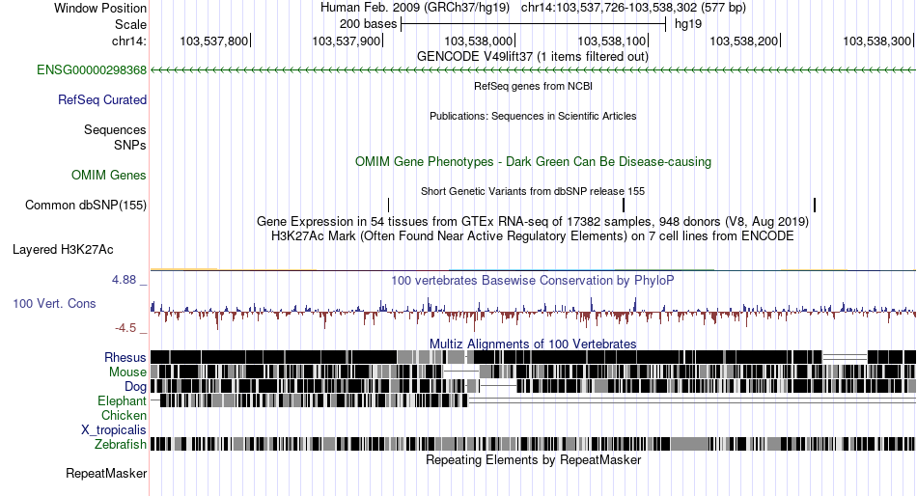The width and height of the screenshot is (917, 496).
Task: Open the RefSeq Curated track label
Action: [x=102, y=100]
